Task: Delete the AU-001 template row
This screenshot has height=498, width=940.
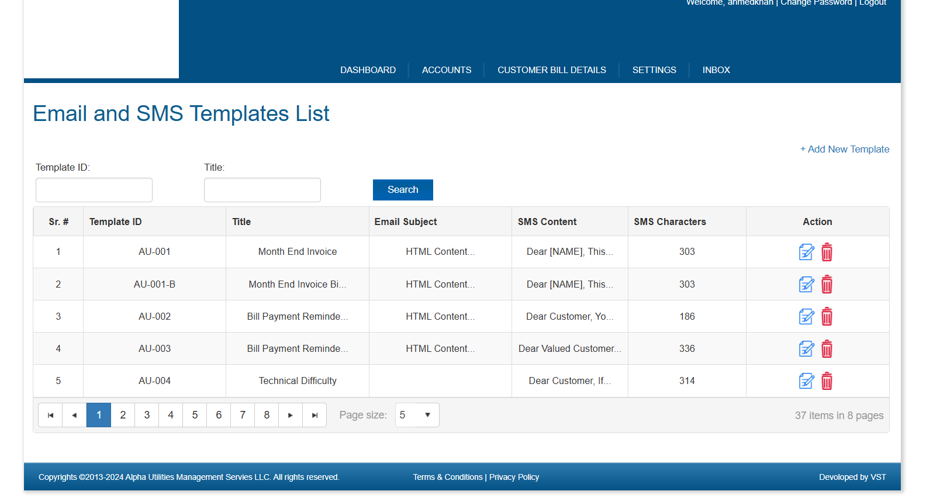Action: pyautogui.click(x=827, y=253)
